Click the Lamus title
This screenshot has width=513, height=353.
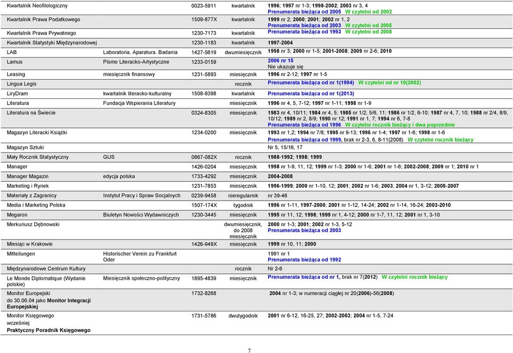14,62
